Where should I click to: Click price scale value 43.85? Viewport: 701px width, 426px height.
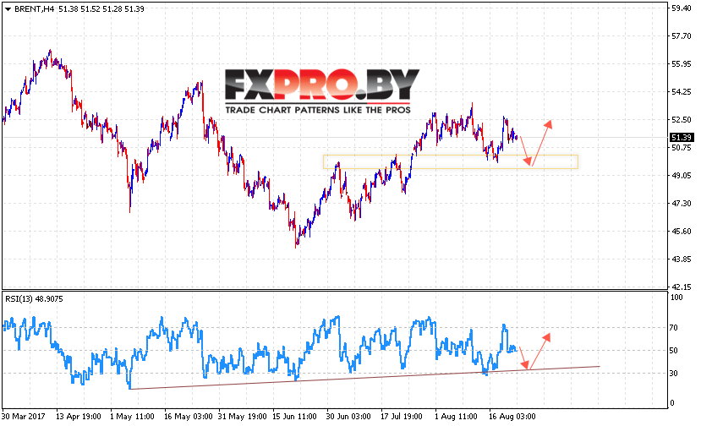coord(681,259)
